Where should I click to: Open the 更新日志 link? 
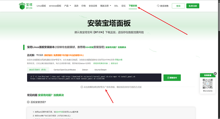(x=114, y=63)
